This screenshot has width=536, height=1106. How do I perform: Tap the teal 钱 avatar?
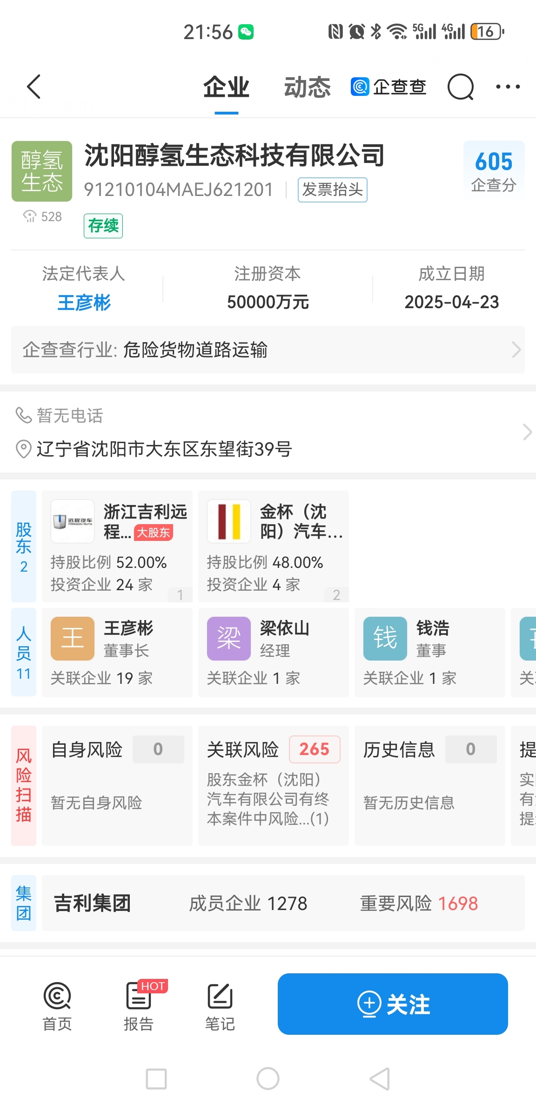click(385, 639)
